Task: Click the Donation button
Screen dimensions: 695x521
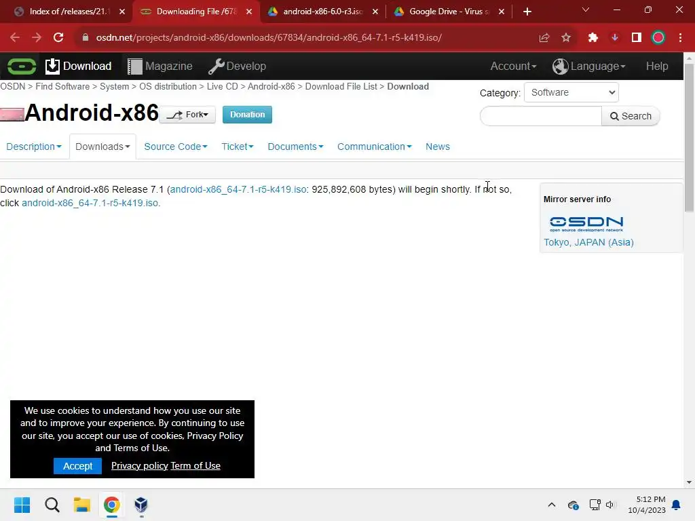Action: [247, 115]
